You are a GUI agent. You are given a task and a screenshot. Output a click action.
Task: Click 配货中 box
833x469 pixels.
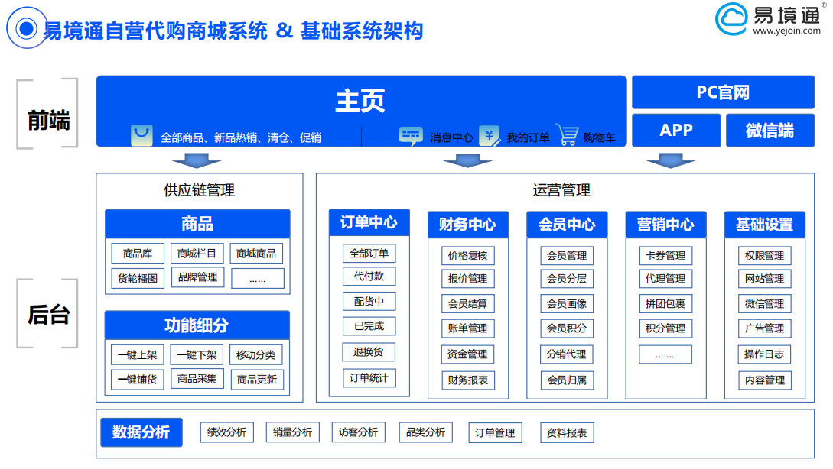click(x=369, y=302)
